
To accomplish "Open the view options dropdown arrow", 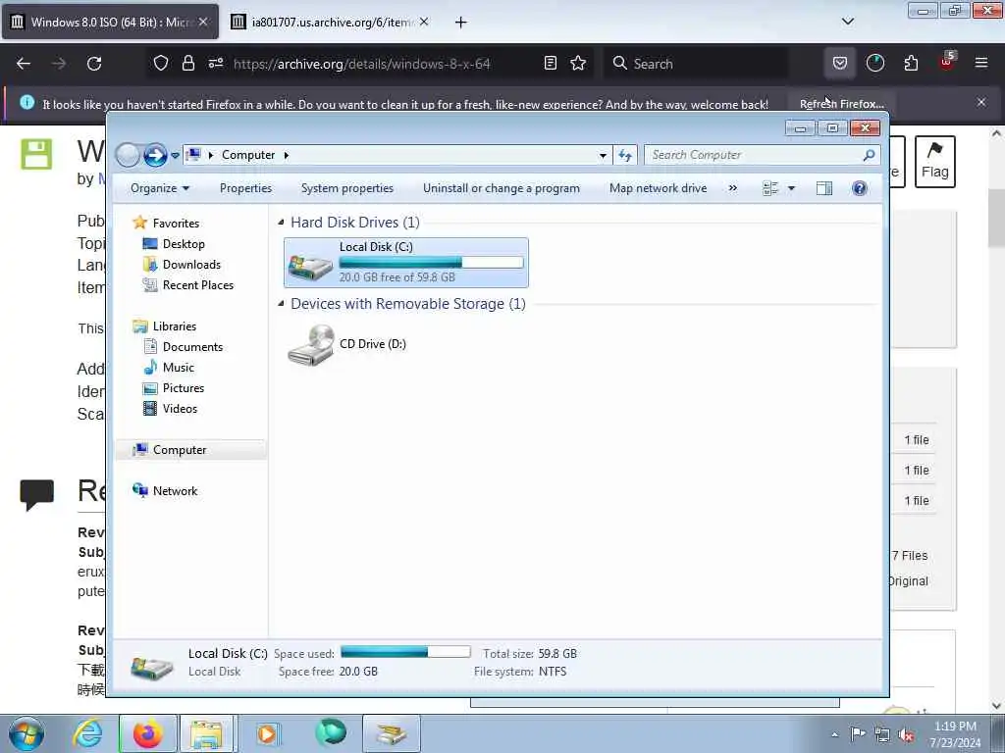I will pyautogui.click(x=791, y=188).
